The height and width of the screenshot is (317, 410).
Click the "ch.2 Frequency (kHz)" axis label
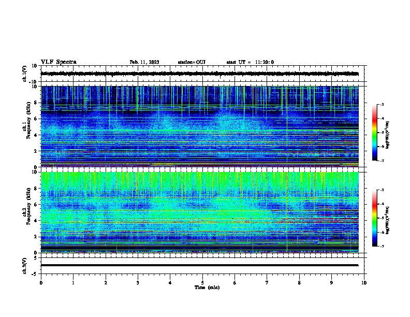tap(26, 206)
